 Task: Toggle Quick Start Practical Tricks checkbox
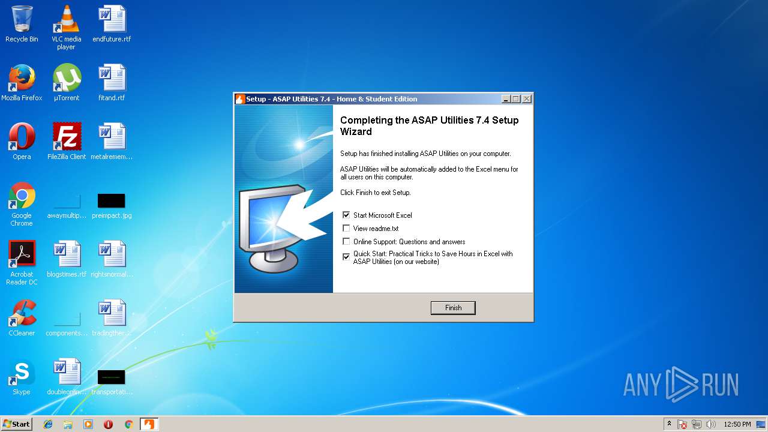tap(346, 257)
